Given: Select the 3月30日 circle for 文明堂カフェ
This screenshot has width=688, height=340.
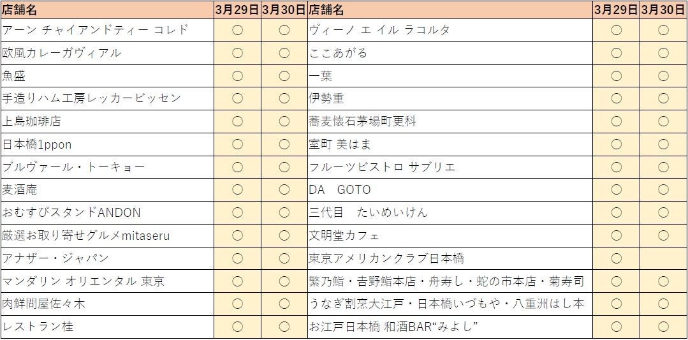Looking at the screenshot, I should (663, 235).
